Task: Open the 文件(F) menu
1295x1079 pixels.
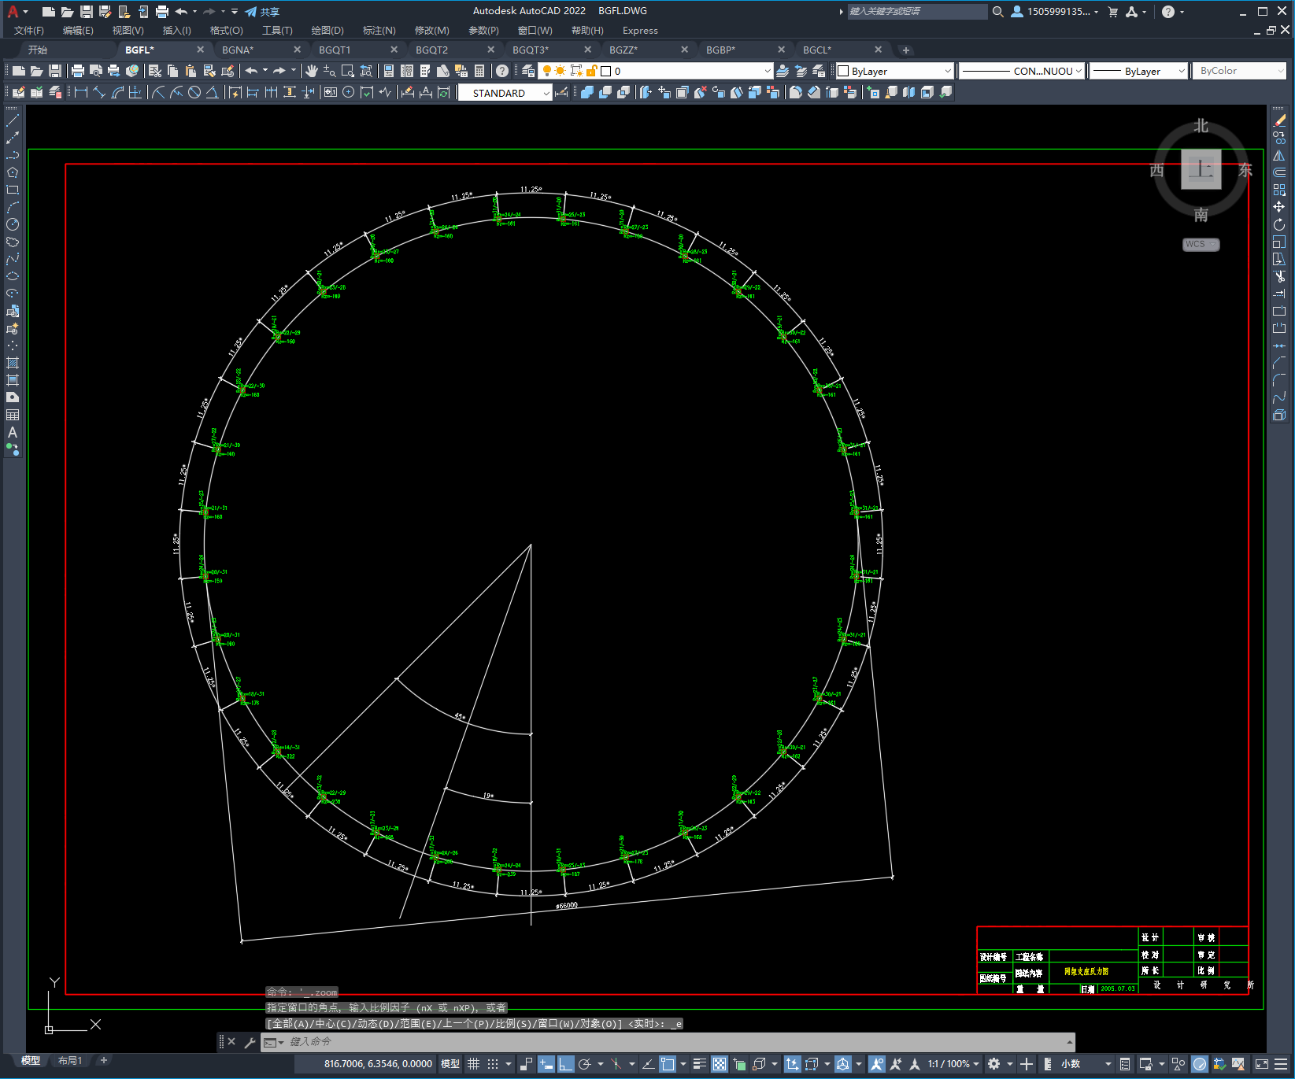Action: coord(29,31)
